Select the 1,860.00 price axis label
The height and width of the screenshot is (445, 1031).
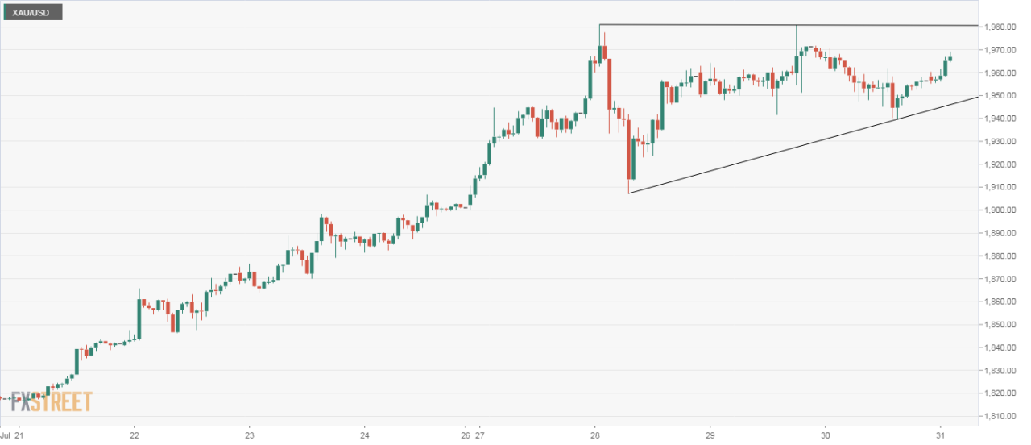click(1004, 302)
